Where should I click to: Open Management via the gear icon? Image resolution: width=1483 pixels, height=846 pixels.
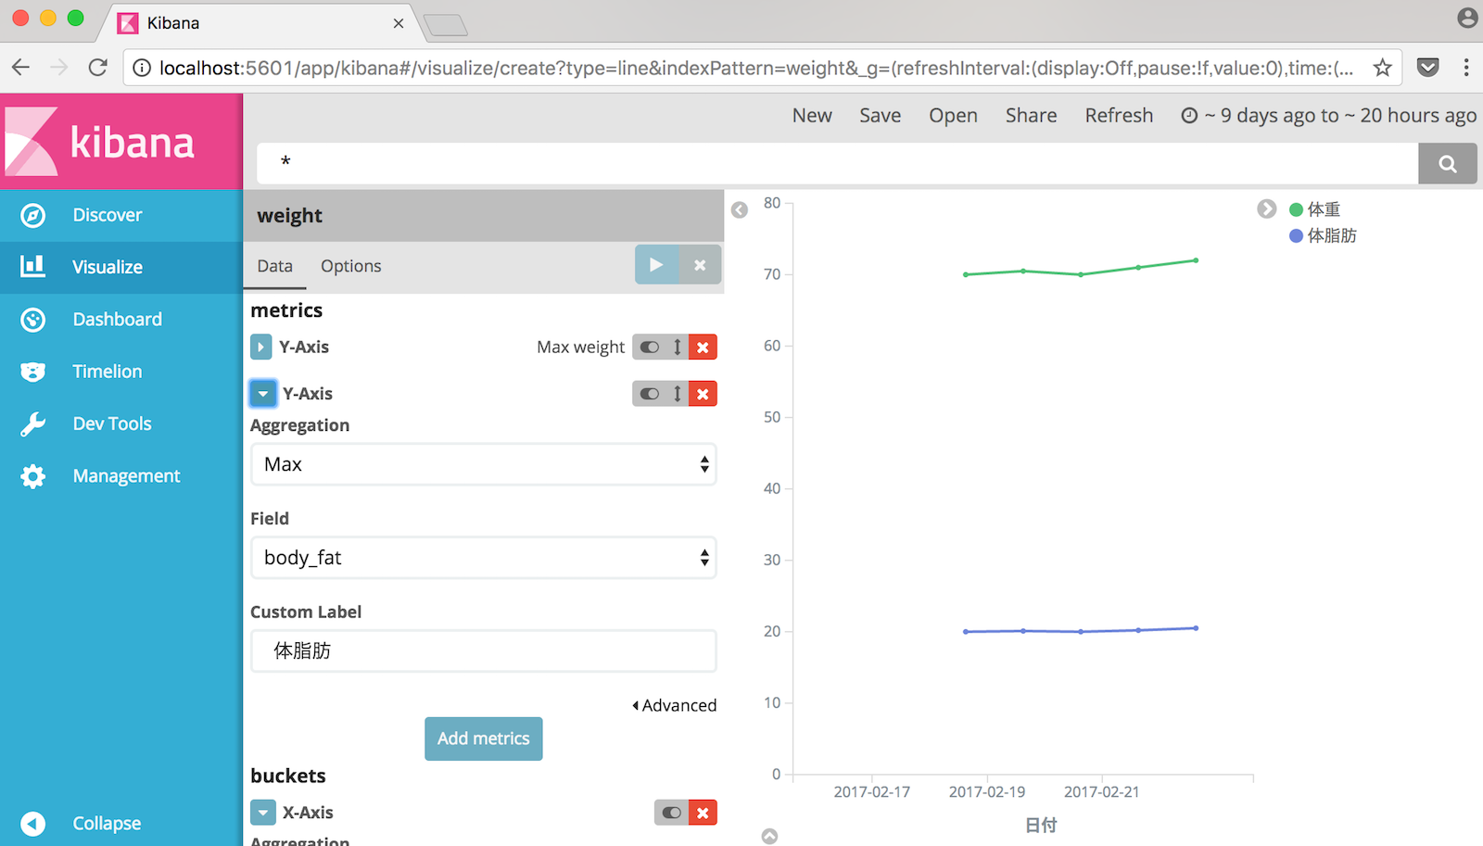[x=33, y=475]
